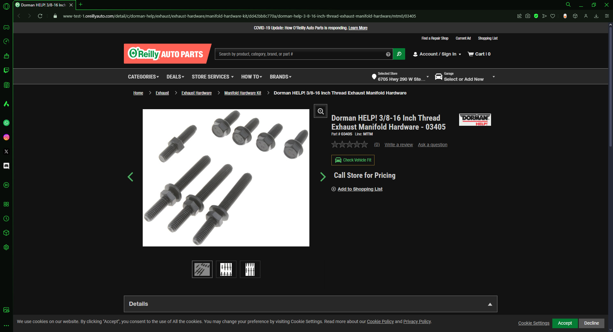Screen dimensions: 613x332
Task: Open a new tab with plus button
Action: click(x=81, y=4)
